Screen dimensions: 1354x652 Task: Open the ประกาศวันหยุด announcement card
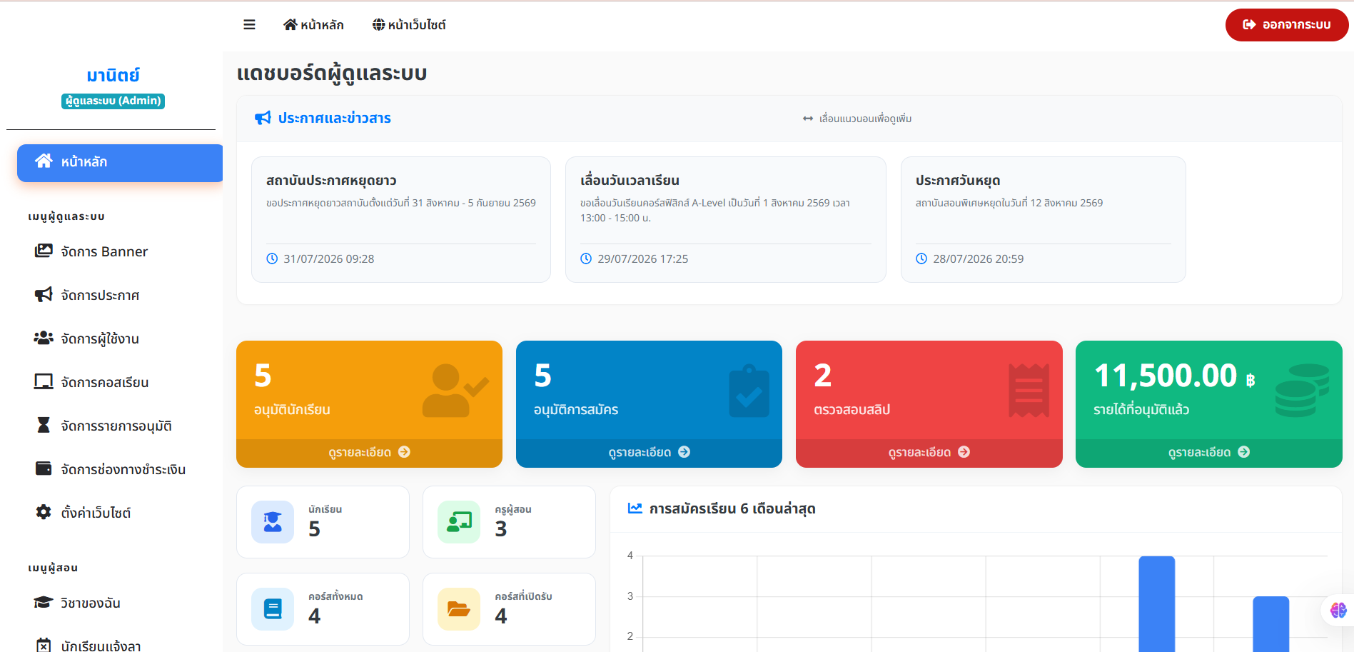click(x=1044, y=219)
